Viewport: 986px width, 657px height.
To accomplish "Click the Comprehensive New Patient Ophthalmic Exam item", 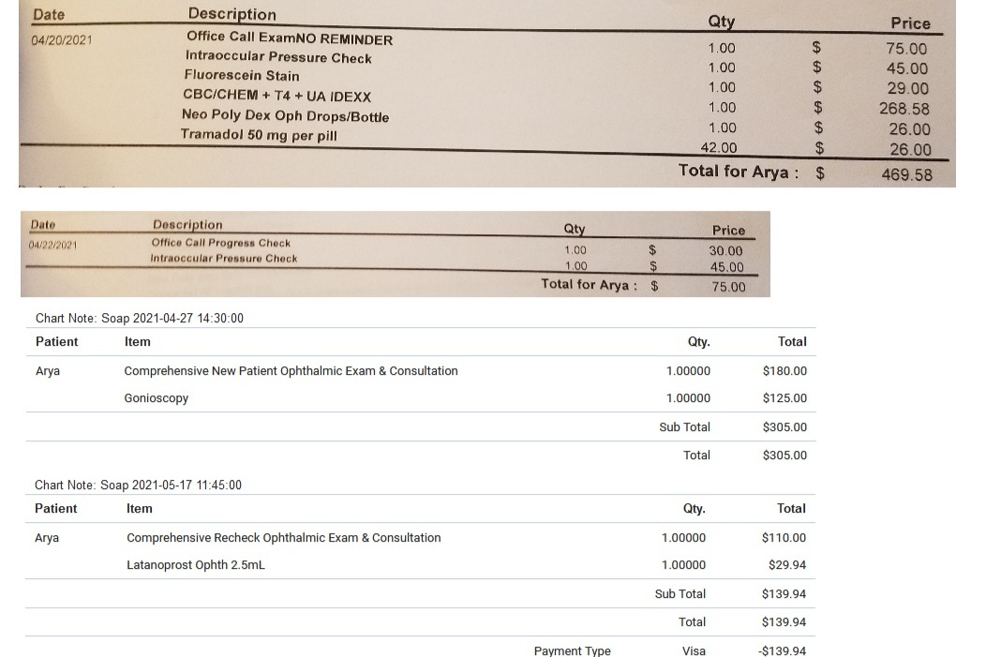I will pos(291,371).
